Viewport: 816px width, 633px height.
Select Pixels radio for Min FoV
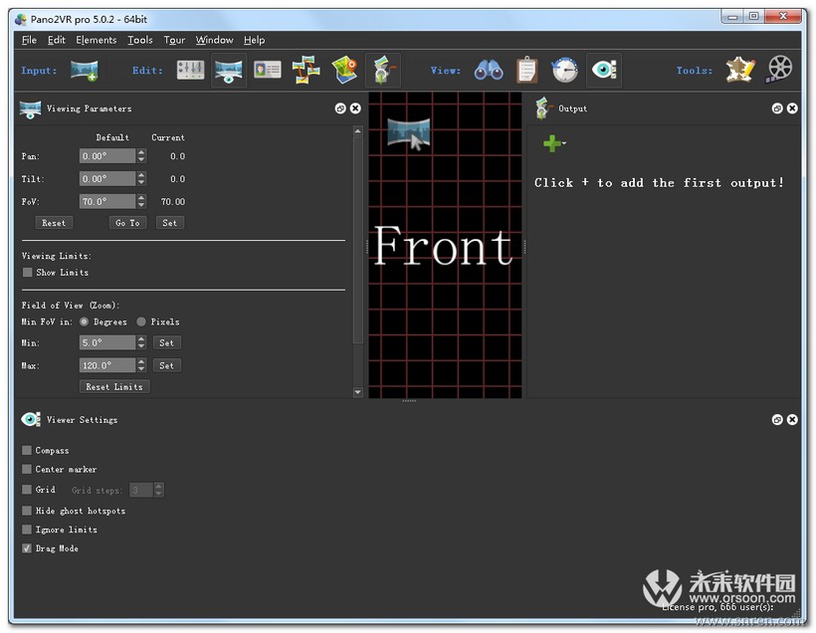point(141,321)
